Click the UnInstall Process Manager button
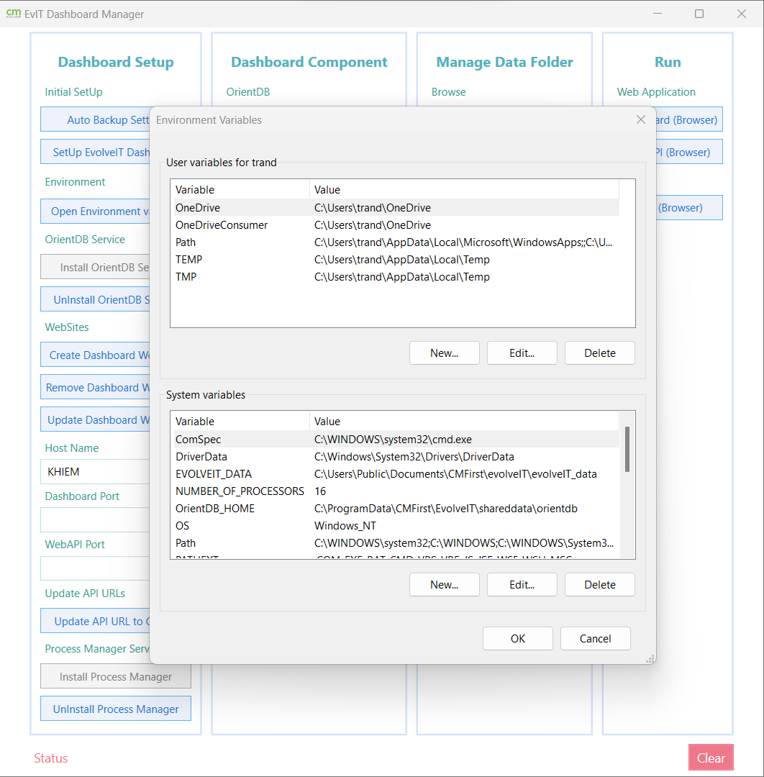764x777 pixels. point(115,709)
